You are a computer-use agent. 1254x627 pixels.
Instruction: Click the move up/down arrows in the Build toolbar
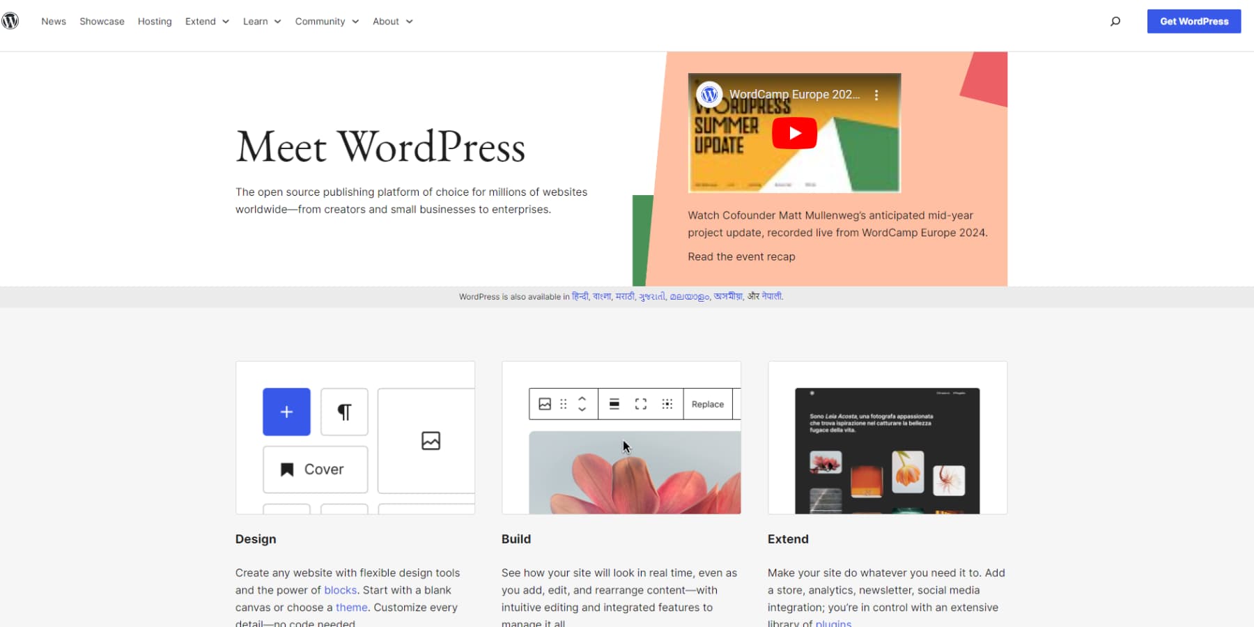pyautogui.click(x=582, y=404)
